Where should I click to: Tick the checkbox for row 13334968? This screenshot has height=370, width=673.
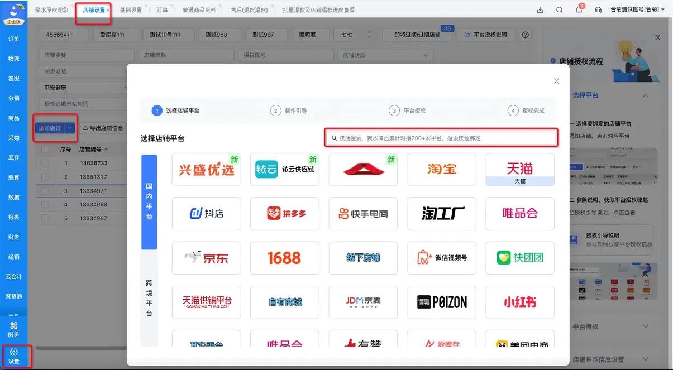[x=45, y=204]
